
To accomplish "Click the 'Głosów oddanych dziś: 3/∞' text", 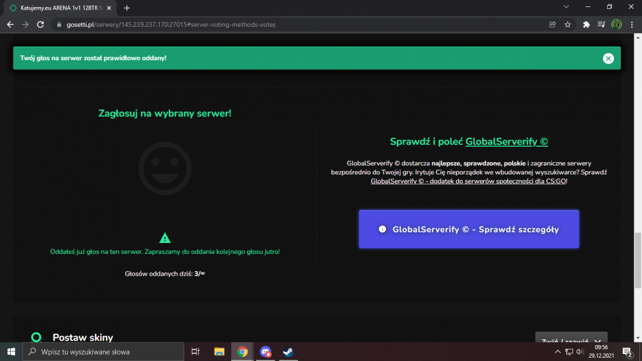I will pos(164,274).
